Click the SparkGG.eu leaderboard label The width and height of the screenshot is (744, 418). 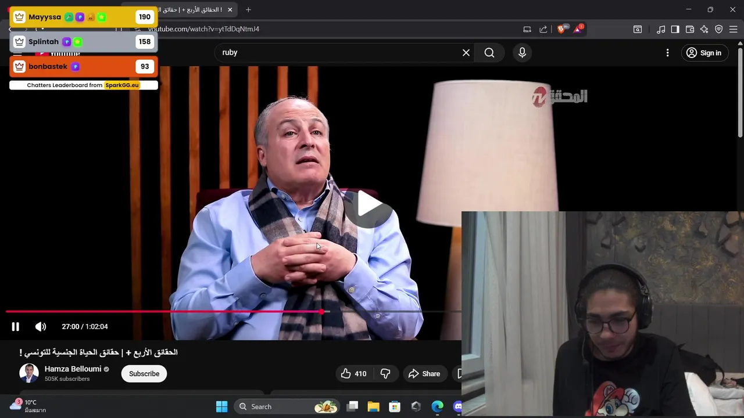(x=122, y=85)
